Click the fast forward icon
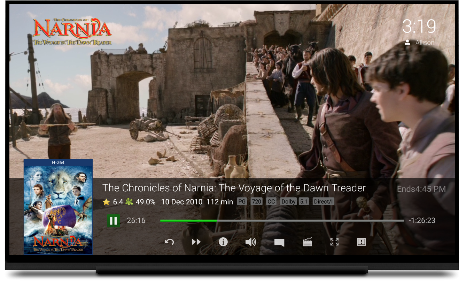The image size is (466, 282). point(196,242)
